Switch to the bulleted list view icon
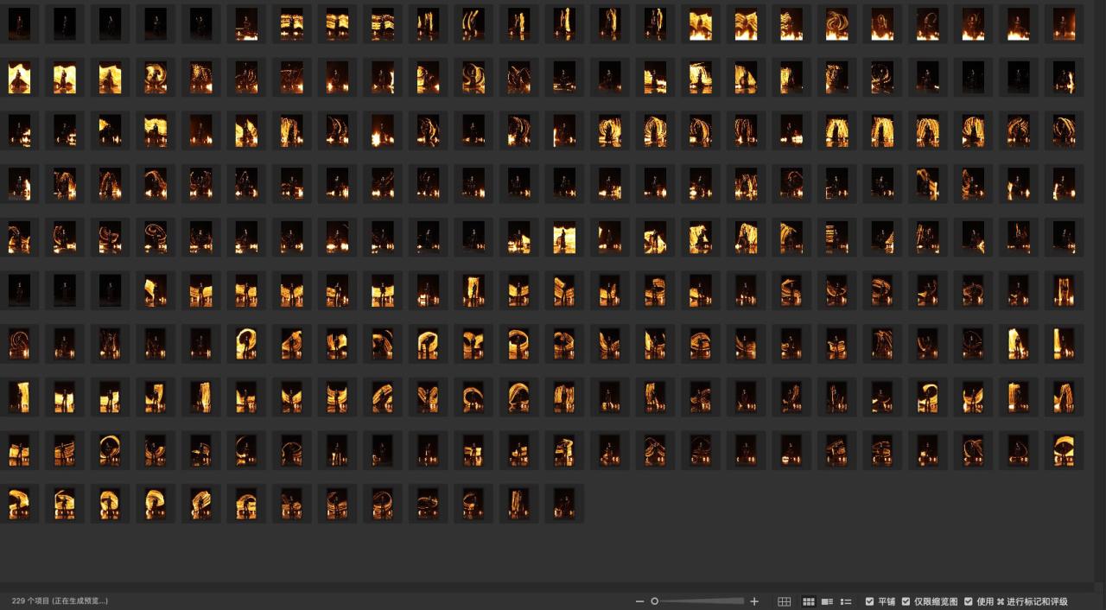Screen dimensions: 1106x610 (846, 601)
